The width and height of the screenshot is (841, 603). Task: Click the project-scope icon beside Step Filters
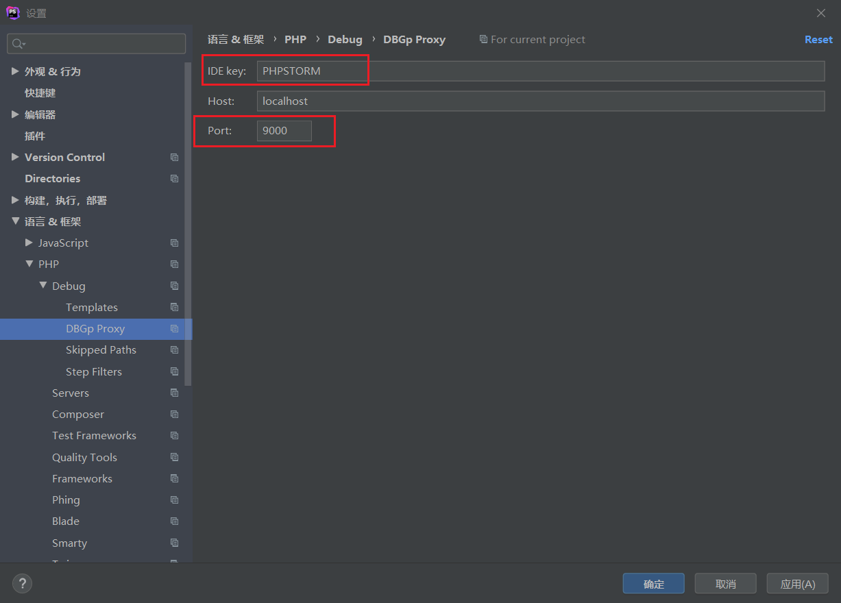point(174,371)
